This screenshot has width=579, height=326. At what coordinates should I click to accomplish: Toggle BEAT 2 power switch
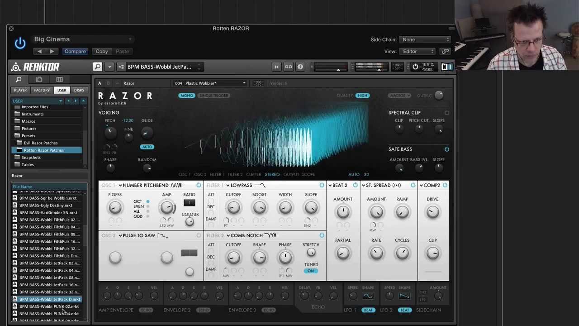355,185
